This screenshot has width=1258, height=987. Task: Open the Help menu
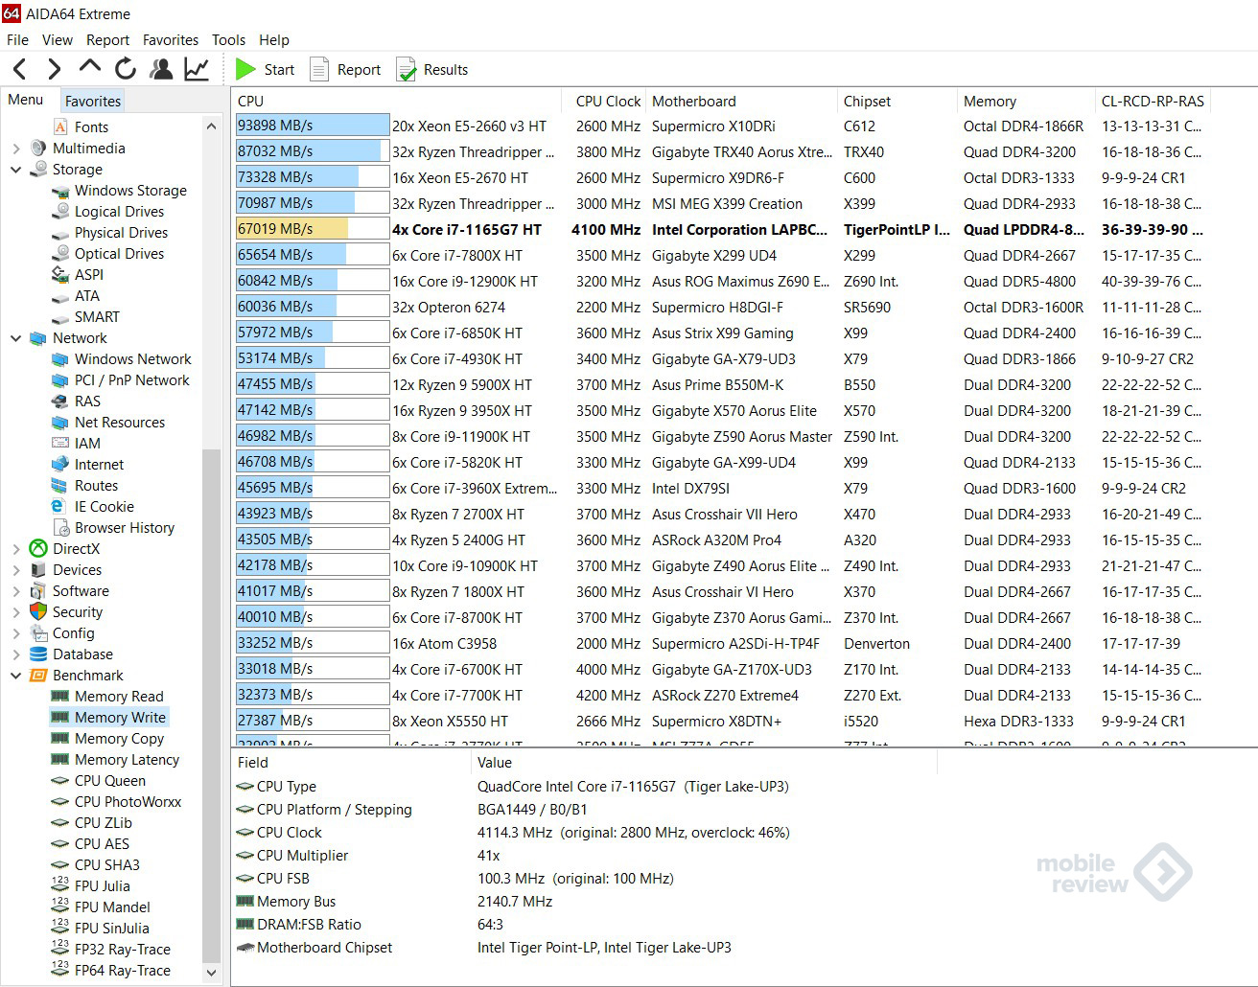[x=274, y=39]
